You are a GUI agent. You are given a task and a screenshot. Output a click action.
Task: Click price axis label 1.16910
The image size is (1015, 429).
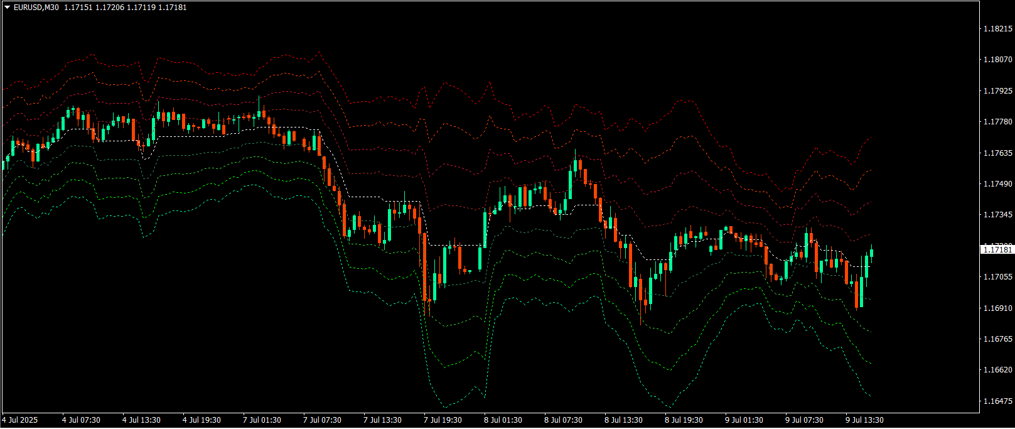[997, 308]
